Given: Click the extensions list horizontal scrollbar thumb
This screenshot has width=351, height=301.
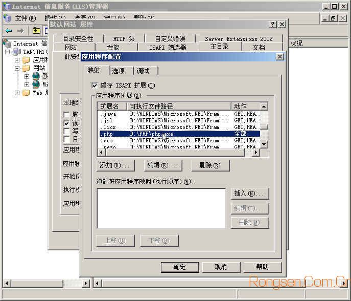Looking at the screenshot, I should coord(175,153).
